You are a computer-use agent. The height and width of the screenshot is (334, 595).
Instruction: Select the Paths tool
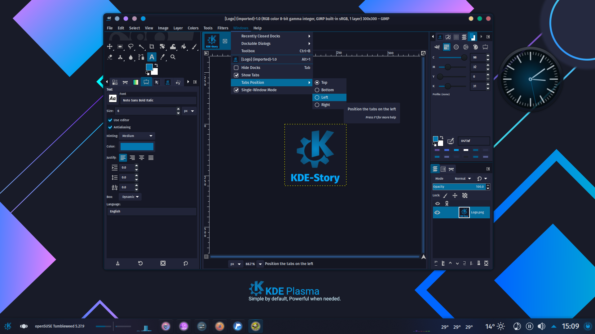[x=141, y=57]
